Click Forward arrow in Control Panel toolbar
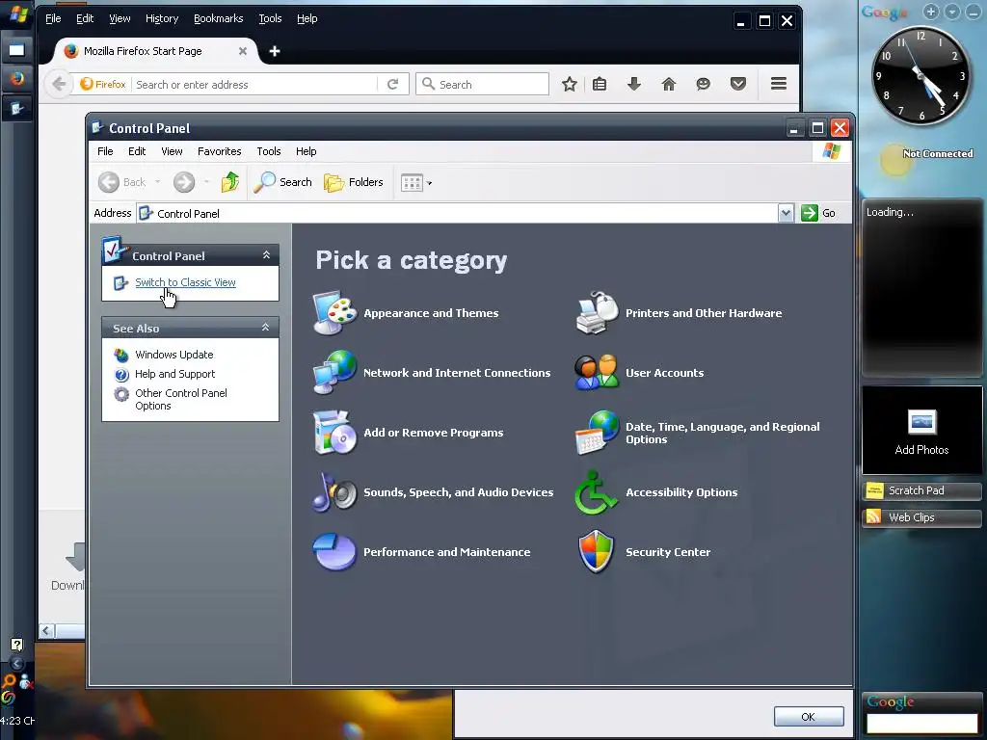The width and height of the screenshot is (987, 740). click(184, 182)
